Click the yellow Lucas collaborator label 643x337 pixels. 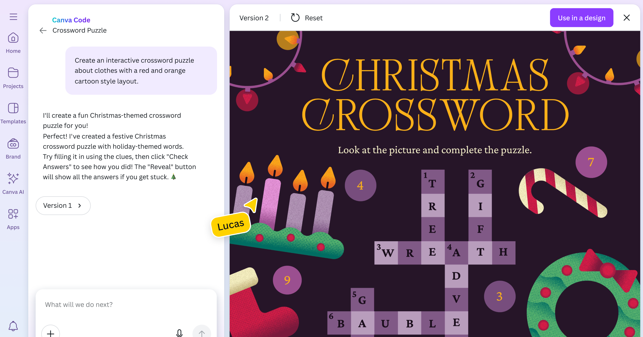coord(231,224)
